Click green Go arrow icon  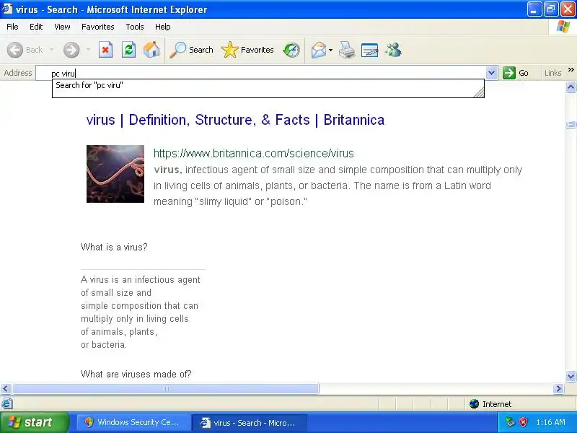[x=509, y=73]
